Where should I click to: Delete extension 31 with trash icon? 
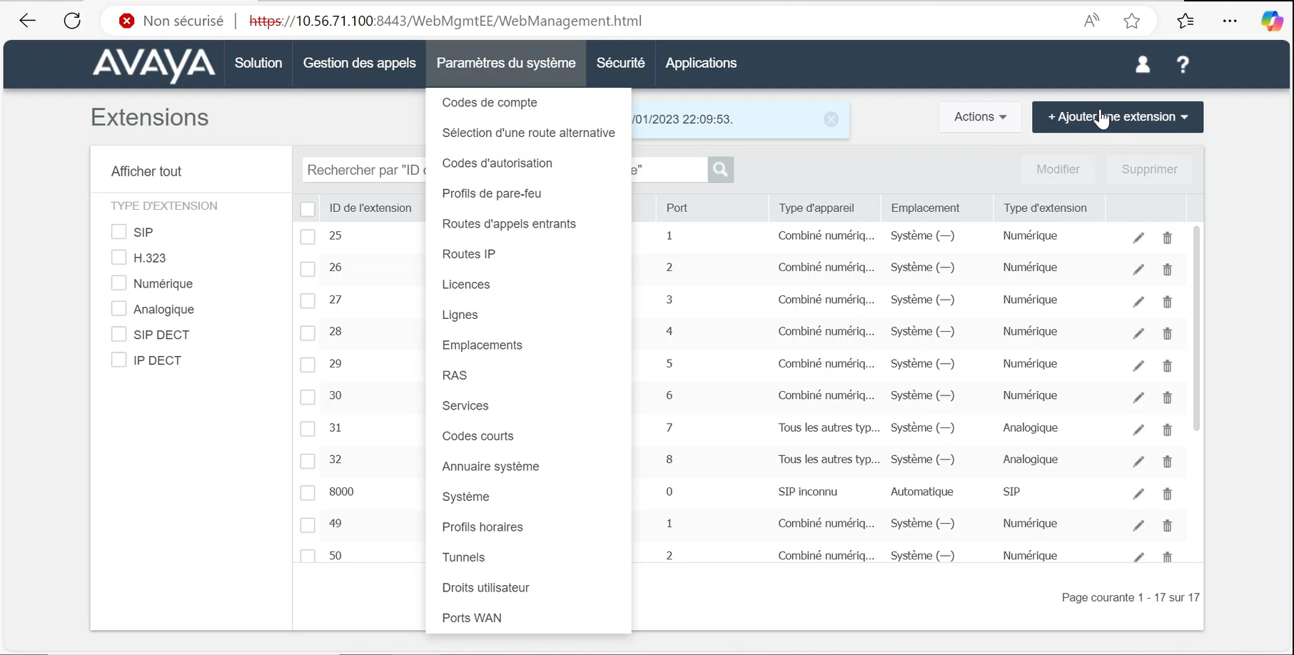pyautogui.click(x=1167, y=430)
